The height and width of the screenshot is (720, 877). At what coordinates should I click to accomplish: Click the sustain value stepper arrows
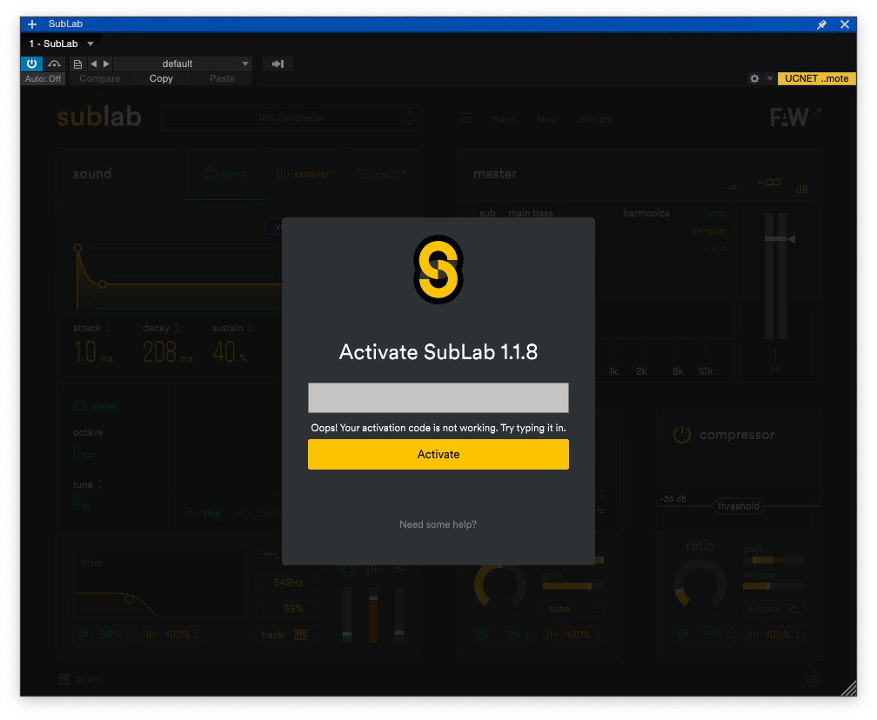click(250, 328)
